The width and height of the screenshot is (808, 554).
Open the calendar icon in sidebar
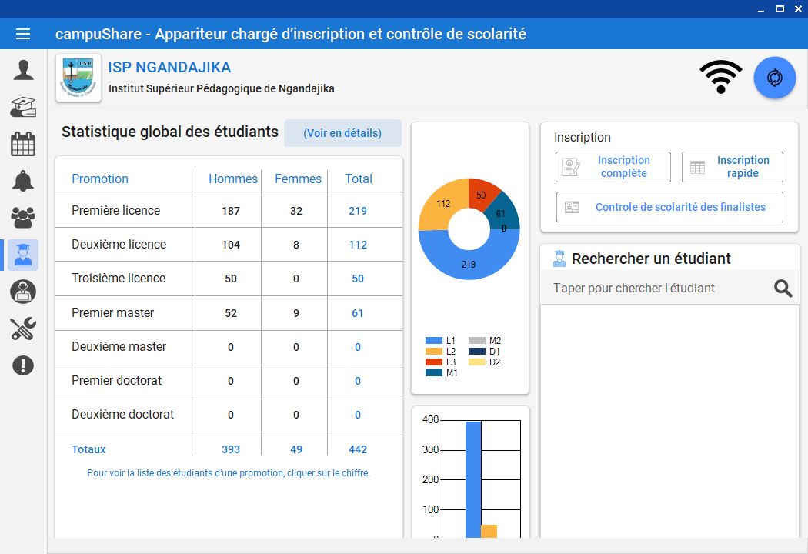click(x=23, y=144)
